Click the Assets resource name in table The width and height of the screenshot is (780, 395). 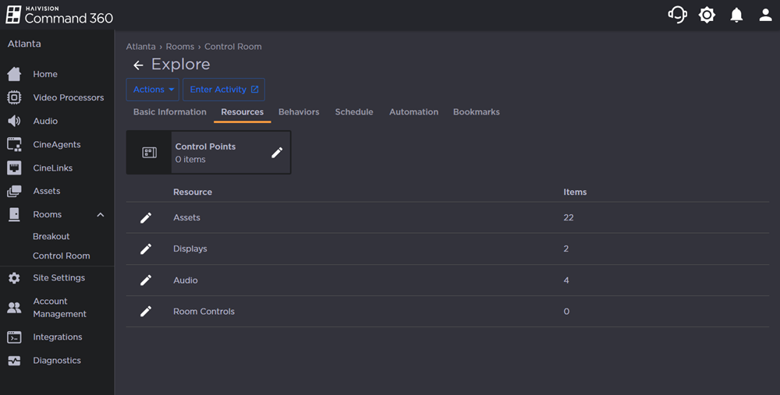186,217
